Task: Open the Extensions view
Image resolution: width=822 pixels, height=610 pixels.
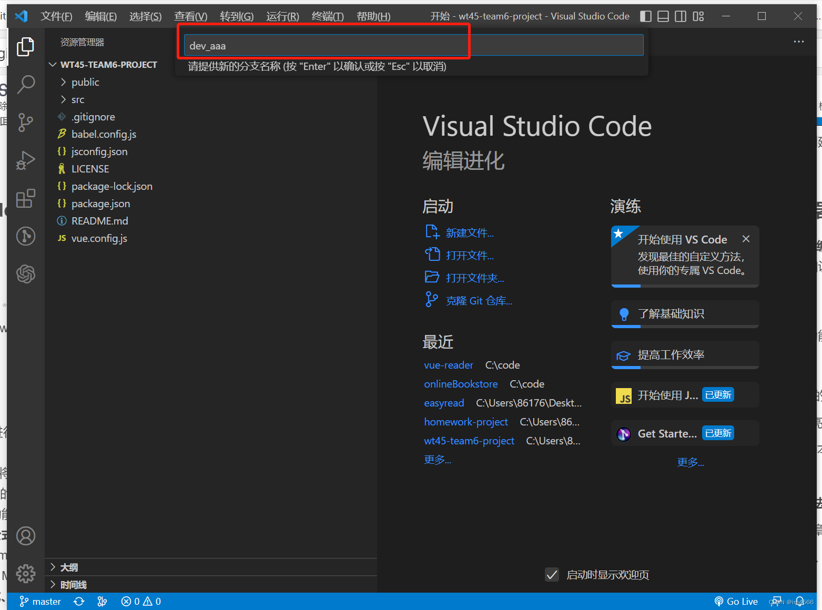Action: click(x=25, y=199)
